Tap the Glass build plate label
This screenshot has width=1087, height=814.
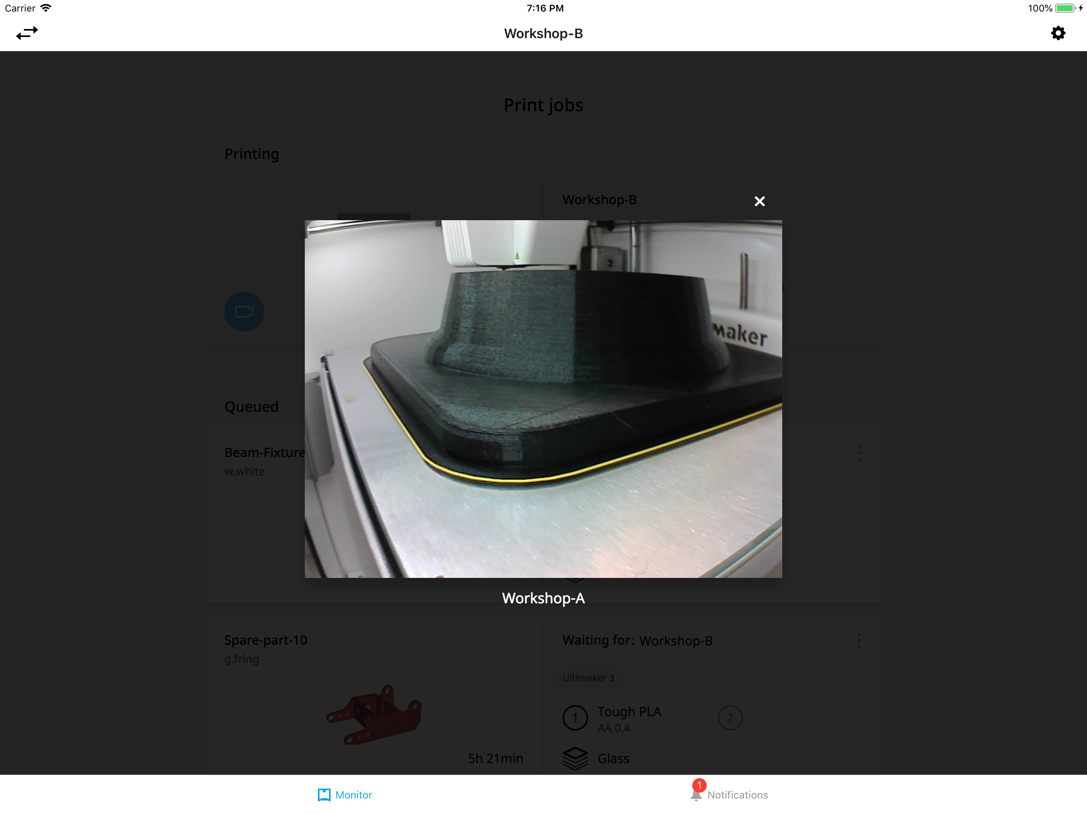coord(613,758)
